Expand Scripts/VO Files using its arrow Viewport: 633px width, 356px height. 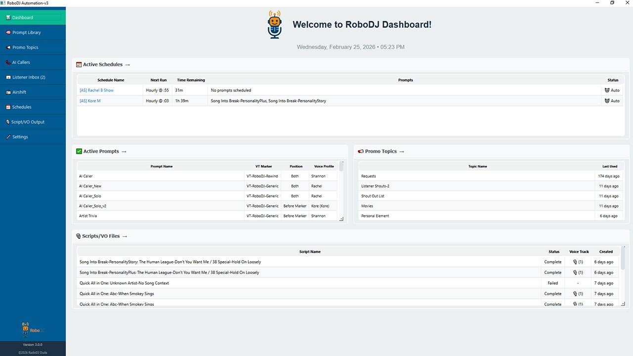coord(124,236)
